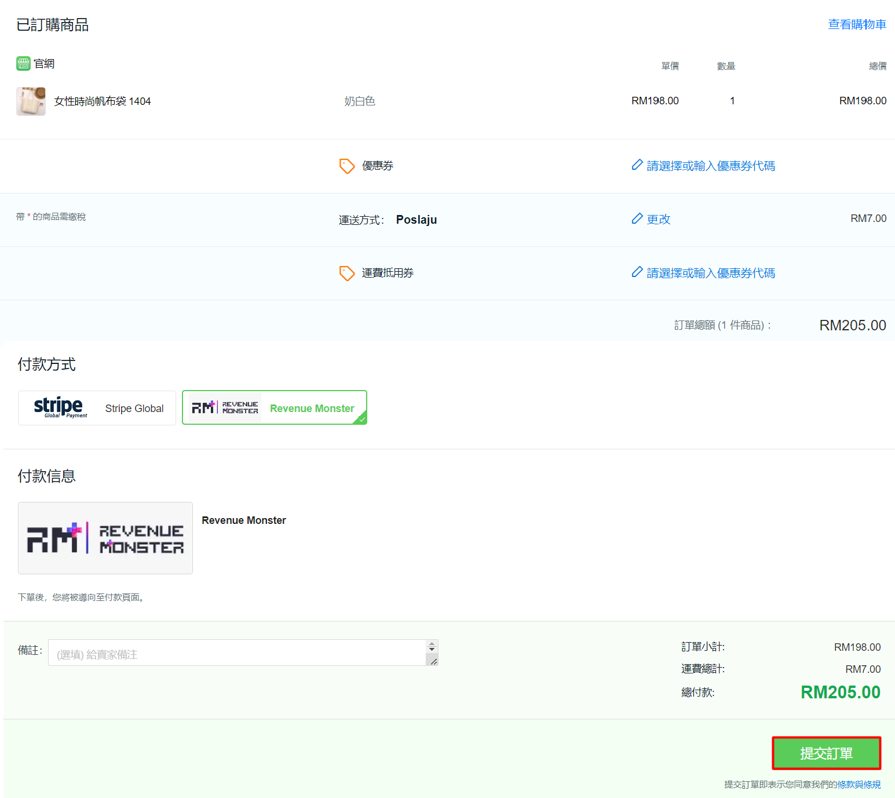Click the up arrow in the remark field
Viewport: 895px width, 798px height.
tap(432, 644)
